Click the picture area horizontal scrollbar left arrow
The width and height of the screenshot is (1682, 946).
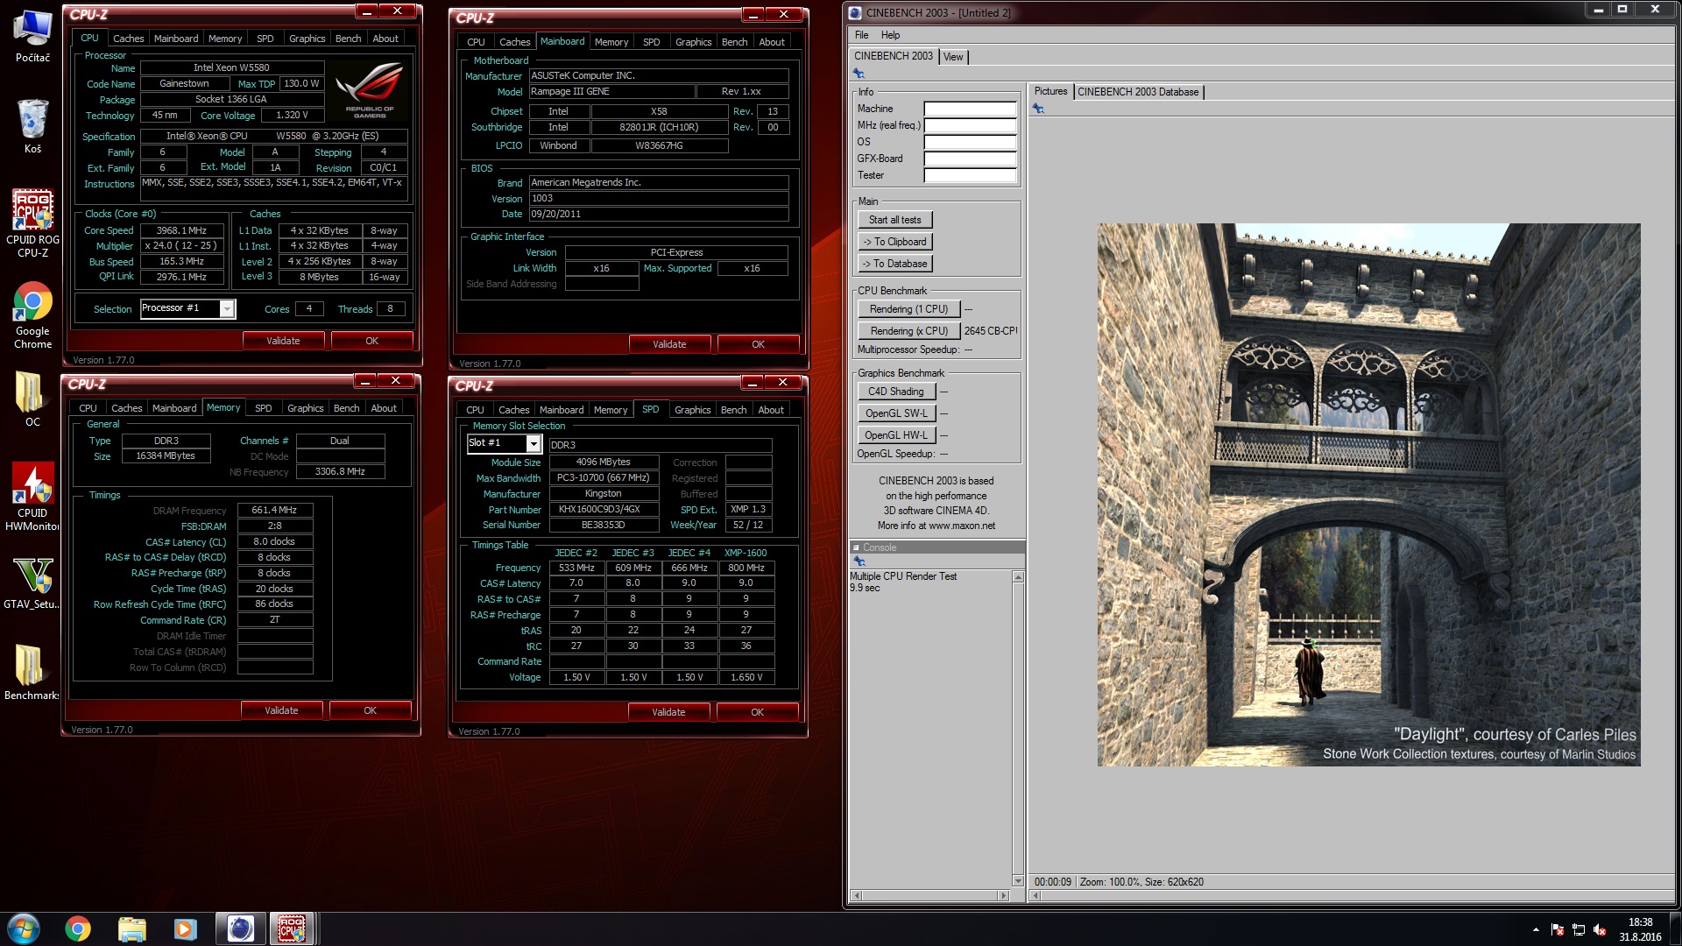coord(1036,896)
